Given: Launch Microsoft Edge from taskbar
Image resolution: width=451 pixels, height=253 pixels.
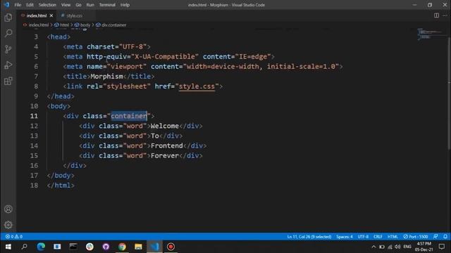Looking at the screenshot, I should click(x=41, y=247).
